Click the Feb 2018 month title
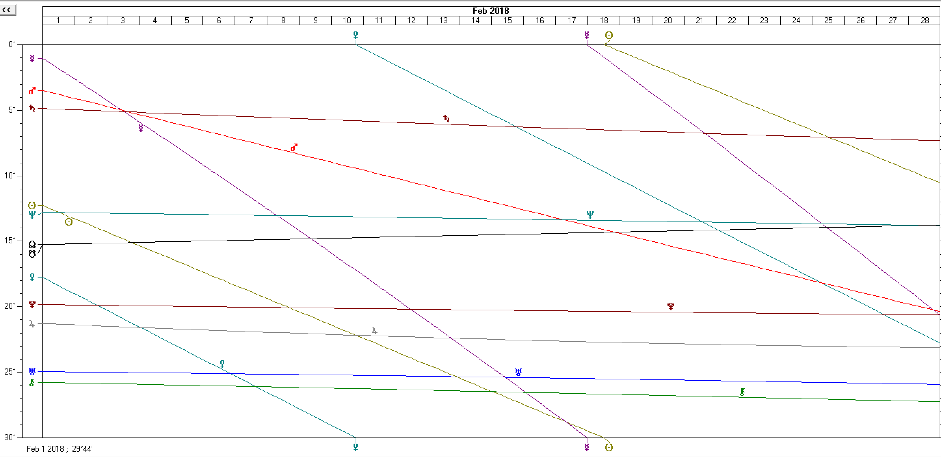The image size is (941, 458). pyautogui.click(x=491, y=11)
